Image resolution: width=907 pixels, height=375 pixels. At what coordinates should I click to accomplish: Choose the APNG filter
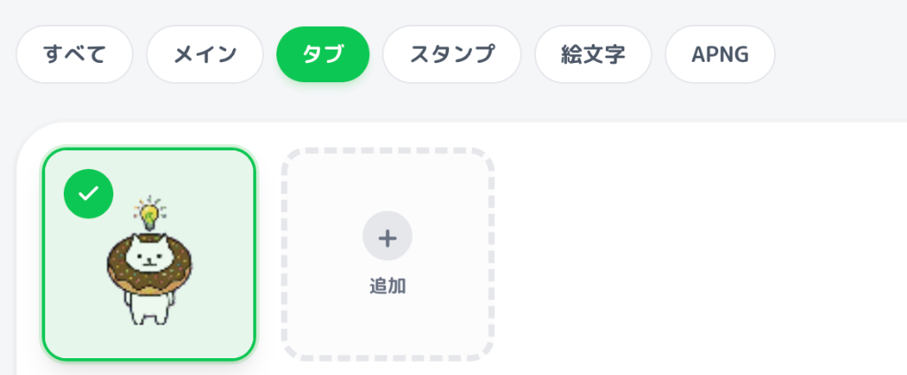[x=720, y=54]
